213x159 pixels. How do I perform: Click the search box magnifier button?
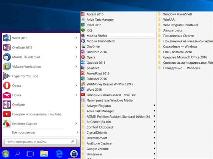[x=73, y=142]
